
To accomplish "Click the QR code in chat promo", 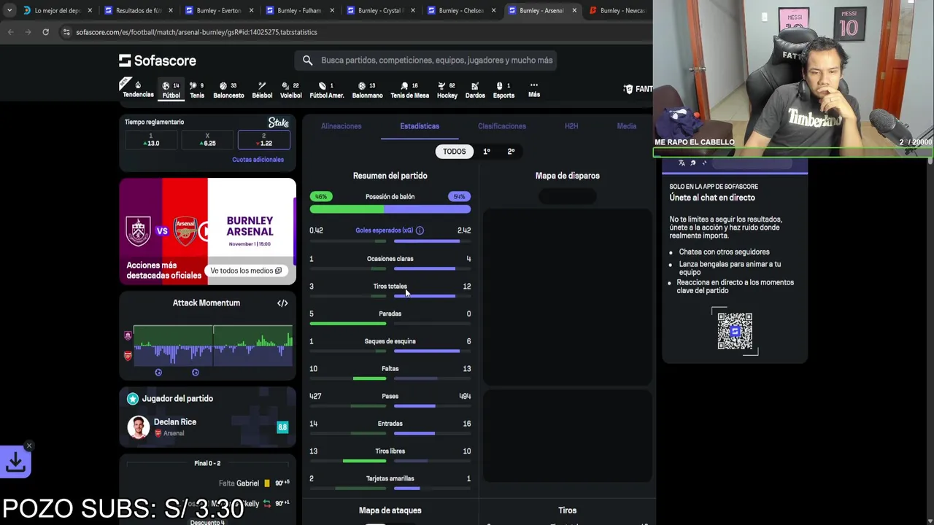I will pos(735,331).
